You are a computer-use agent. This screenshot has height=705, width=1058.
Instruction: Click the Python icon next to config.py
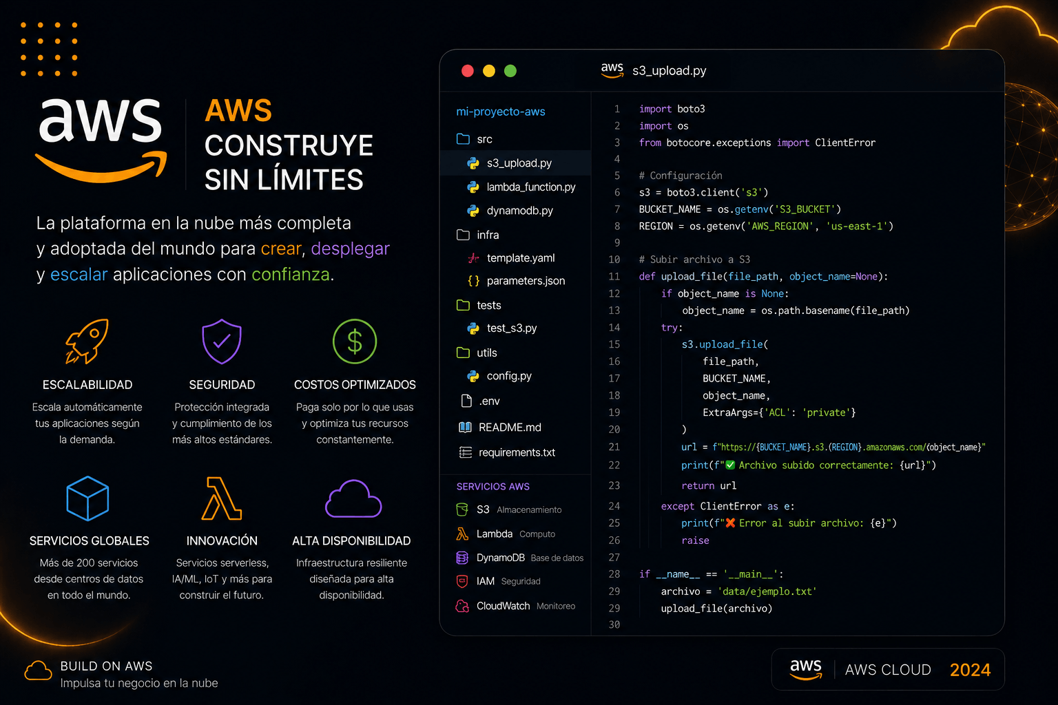473,376
